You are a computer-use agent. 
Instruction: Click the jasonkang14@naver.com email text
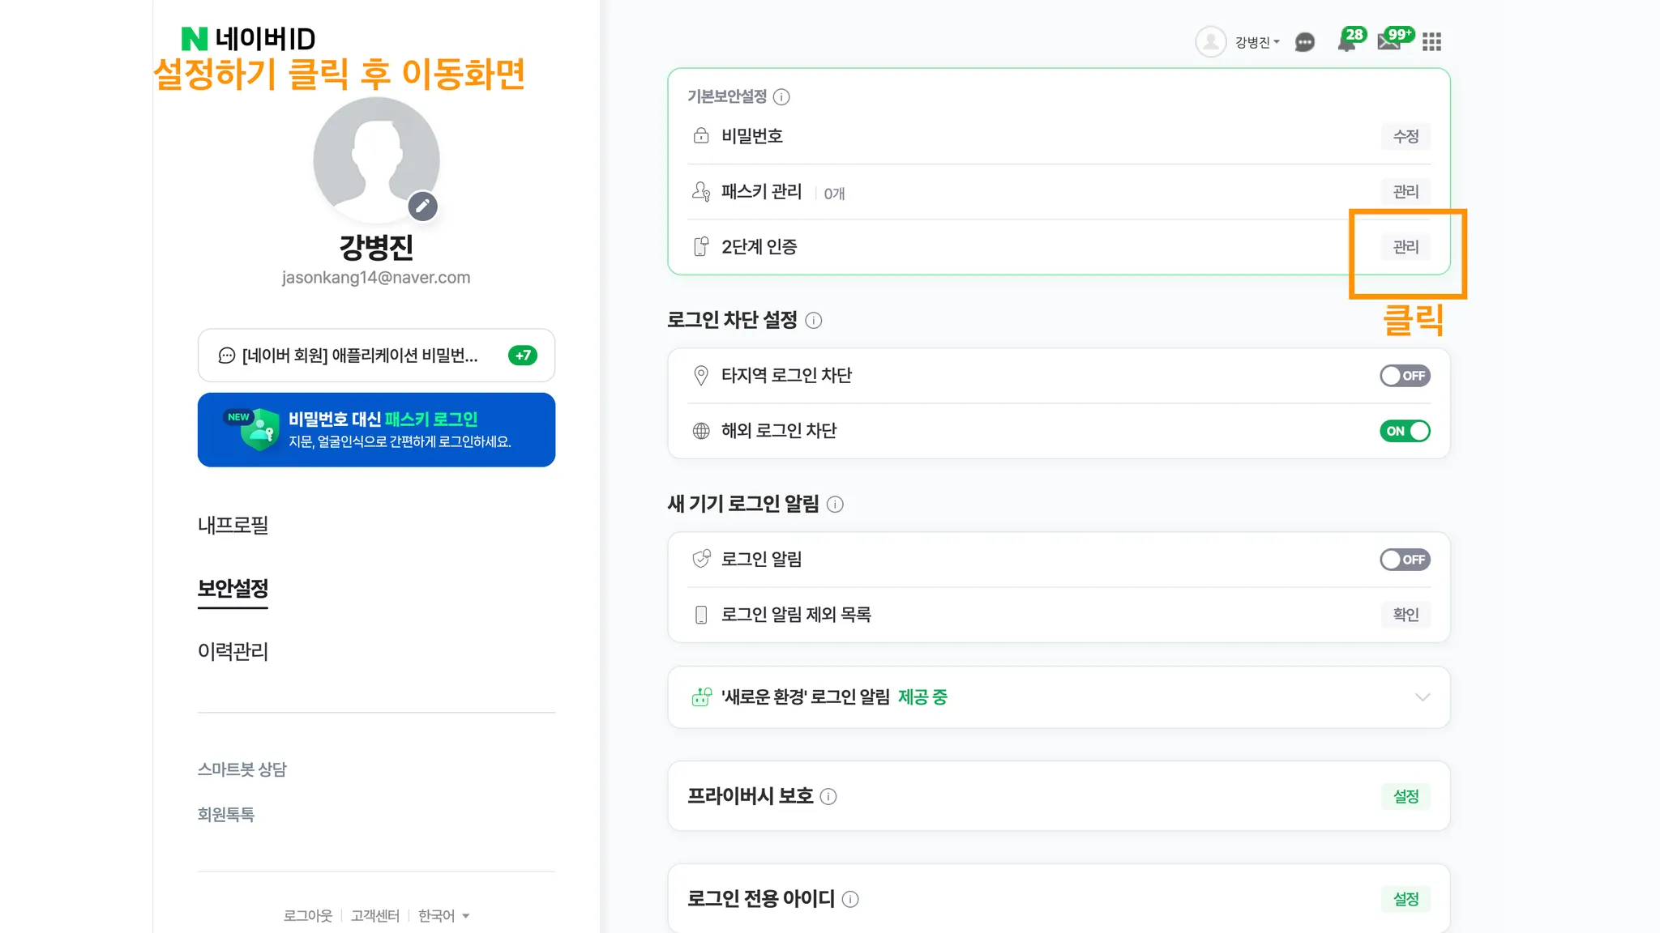click(x=376, y=277)
